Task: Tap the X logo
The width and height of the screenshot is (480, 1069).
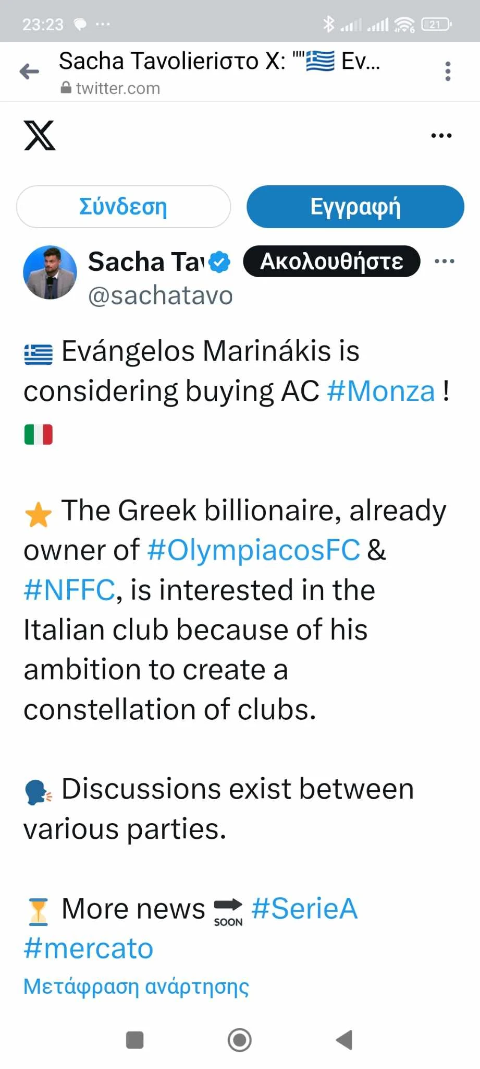Action: [40, 136]
